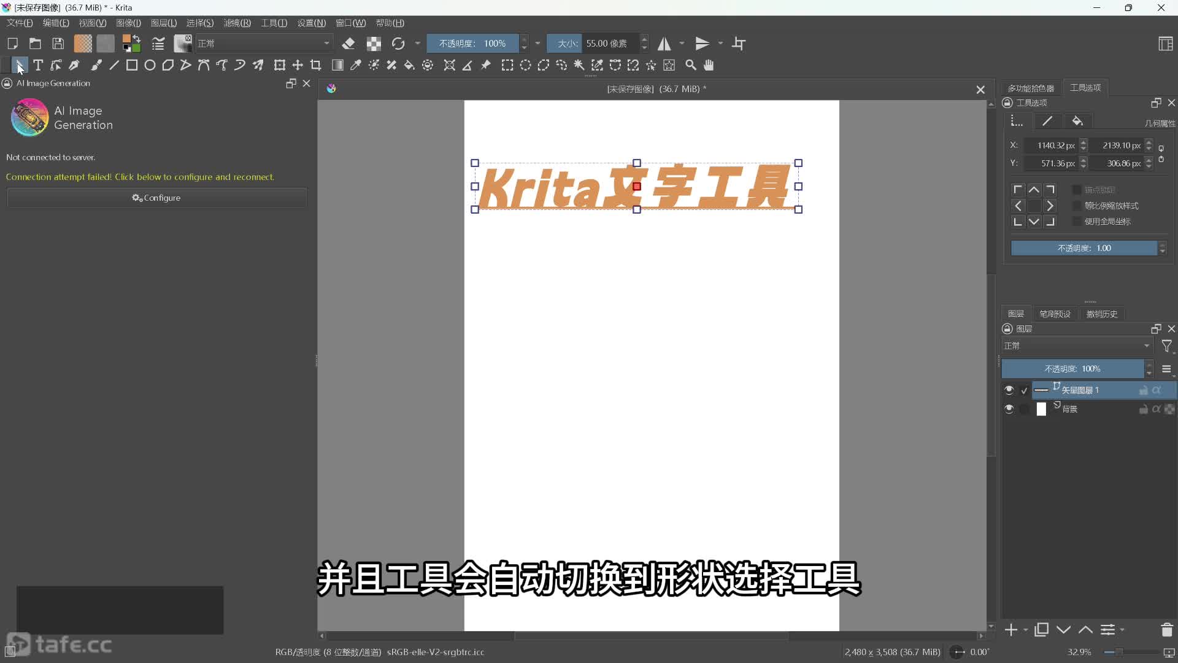Switch to the 多功能拾色器 tab
Image resolution: width=1178 pixels, height=663 pixels.
tap(1031, 88)
